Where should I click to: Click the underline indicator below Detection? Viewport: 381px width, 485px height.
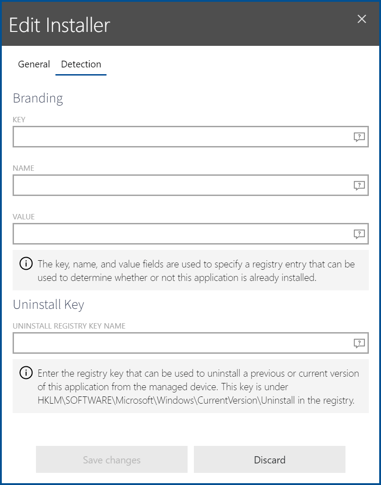pyautogui.click(x=81, y=75)
